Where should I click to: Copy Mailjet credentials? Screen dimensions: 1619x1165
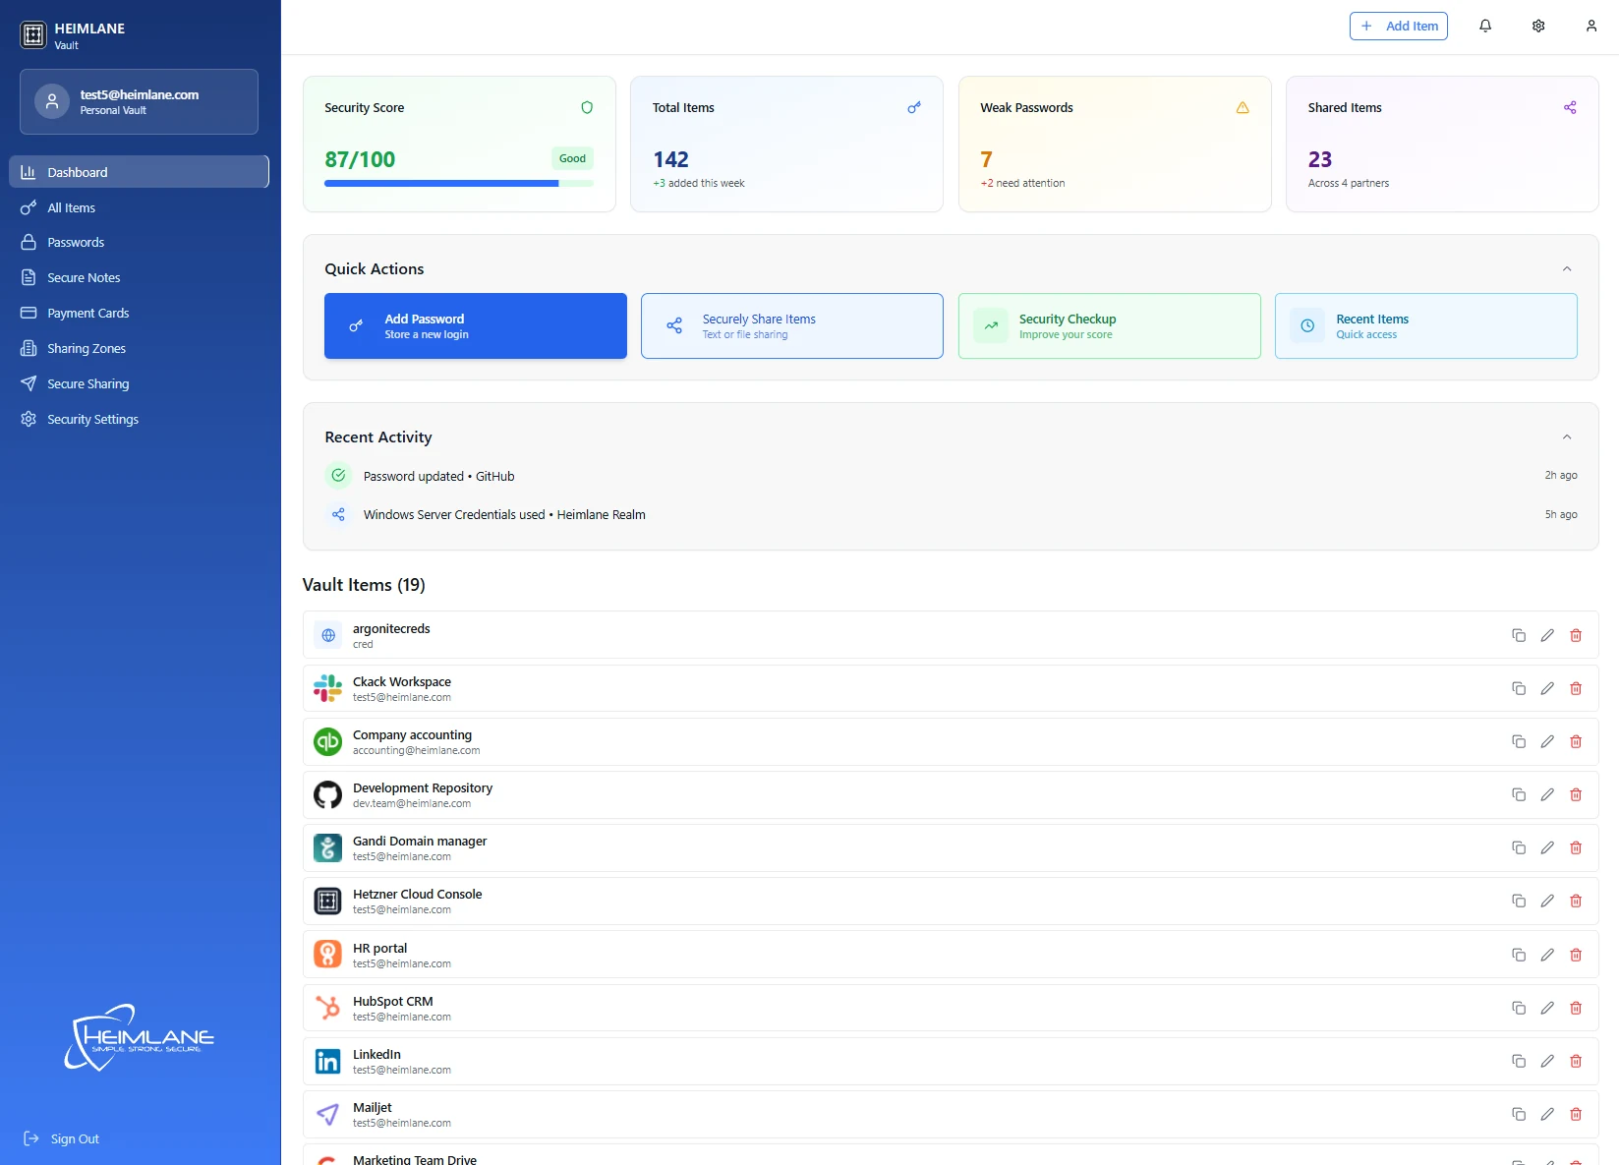(x=1519, y=1114)
